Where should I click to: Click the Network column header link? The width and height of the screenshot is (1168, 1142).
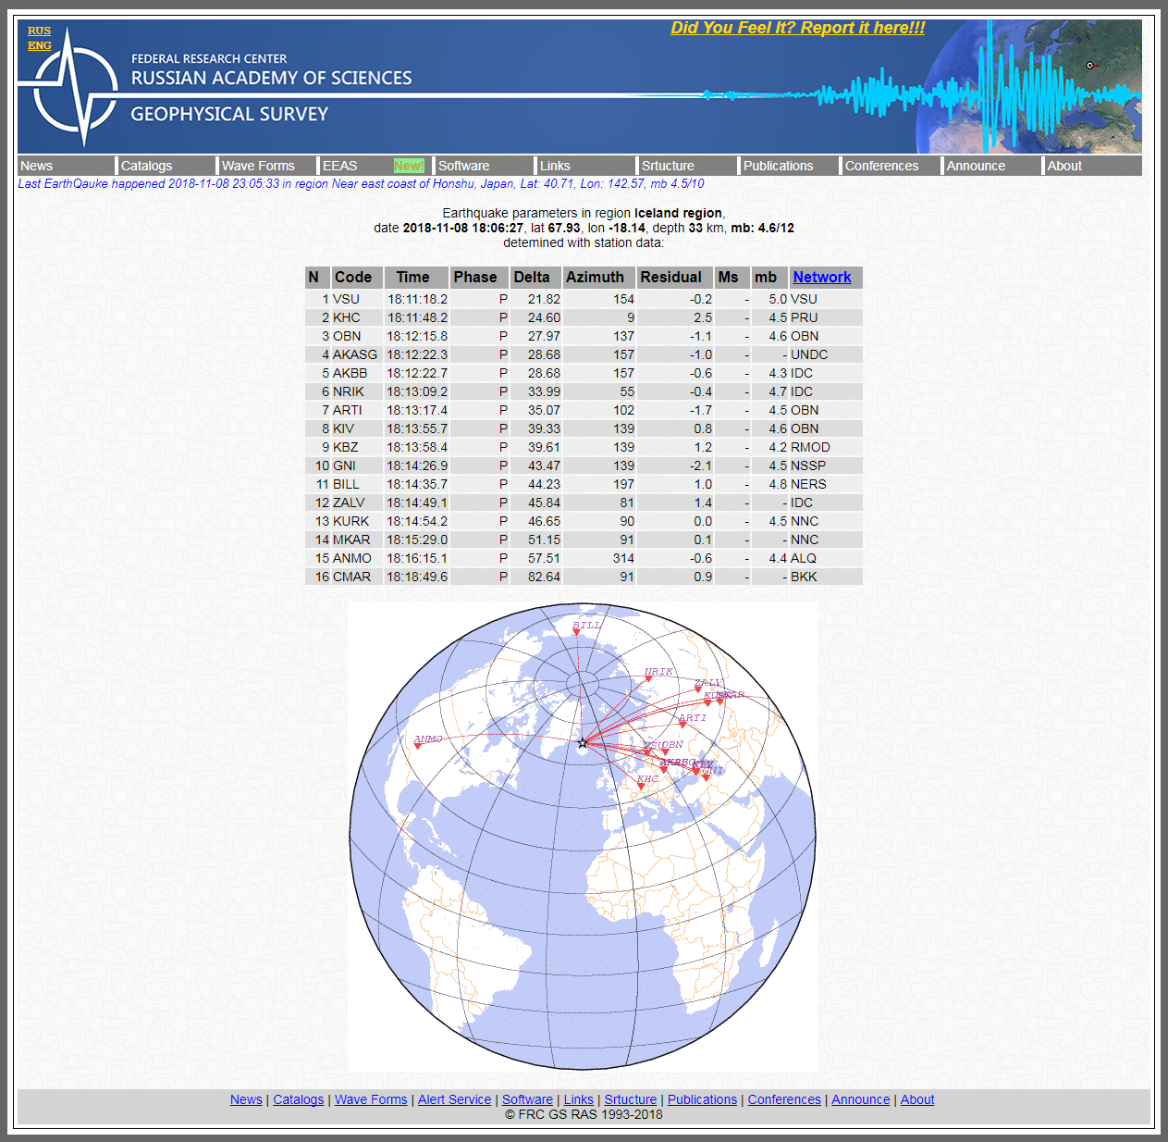tap(821, 277)
